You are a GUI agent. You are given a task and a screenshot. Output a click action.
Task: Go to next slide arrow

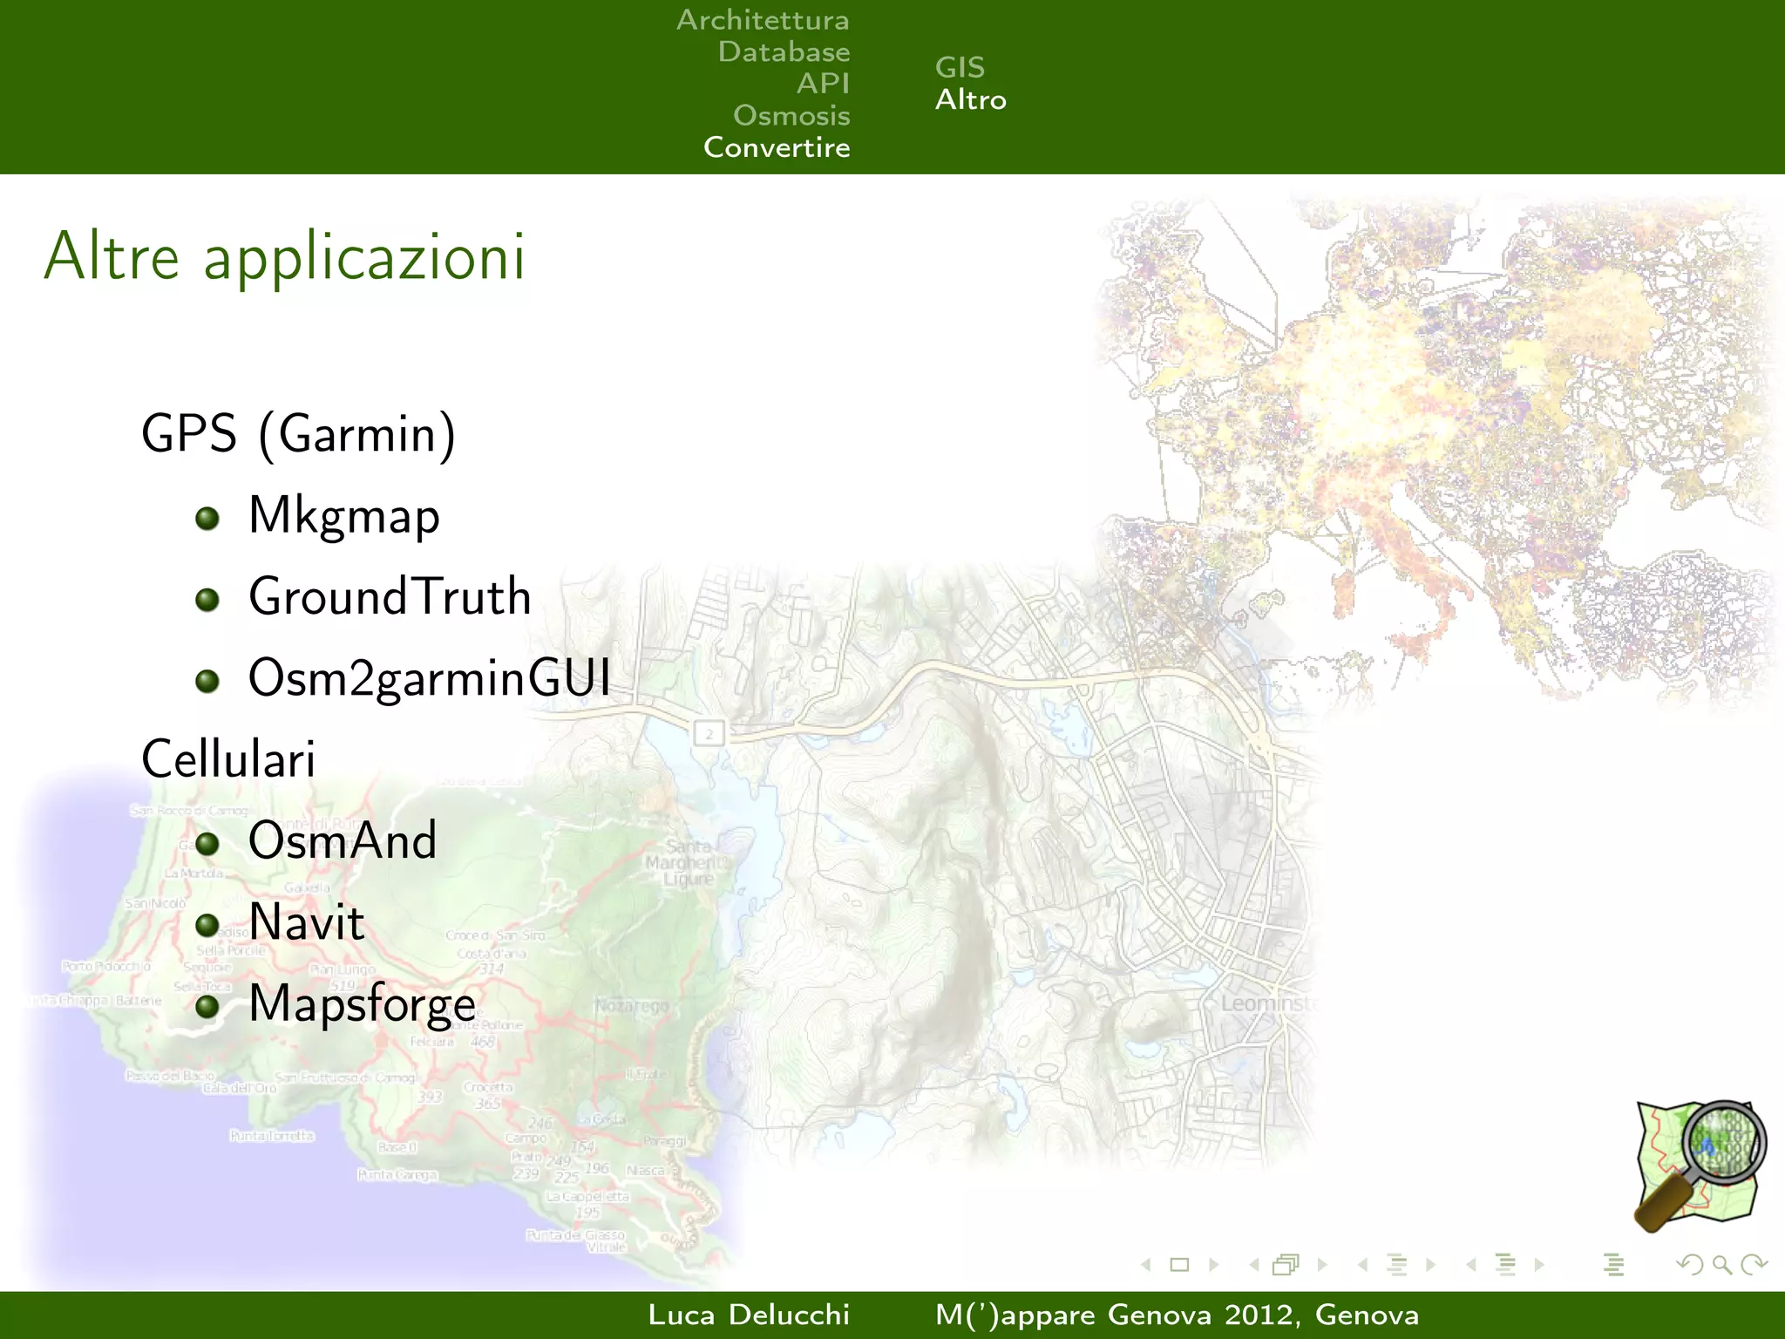click(1213, 1265)
